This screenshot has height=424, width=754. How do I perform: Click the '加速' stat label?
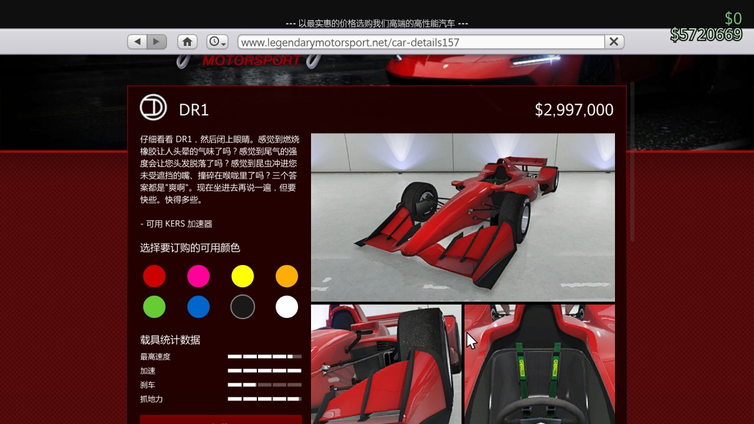point(148,371)
